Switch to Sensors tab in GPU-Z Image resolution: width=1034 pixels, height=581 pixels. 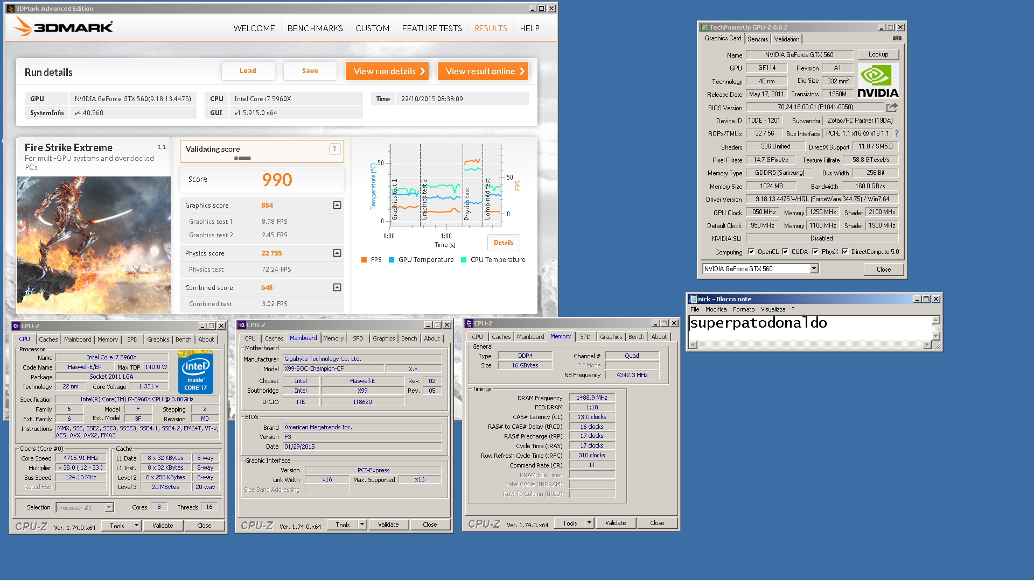click(x=758, y=39)
